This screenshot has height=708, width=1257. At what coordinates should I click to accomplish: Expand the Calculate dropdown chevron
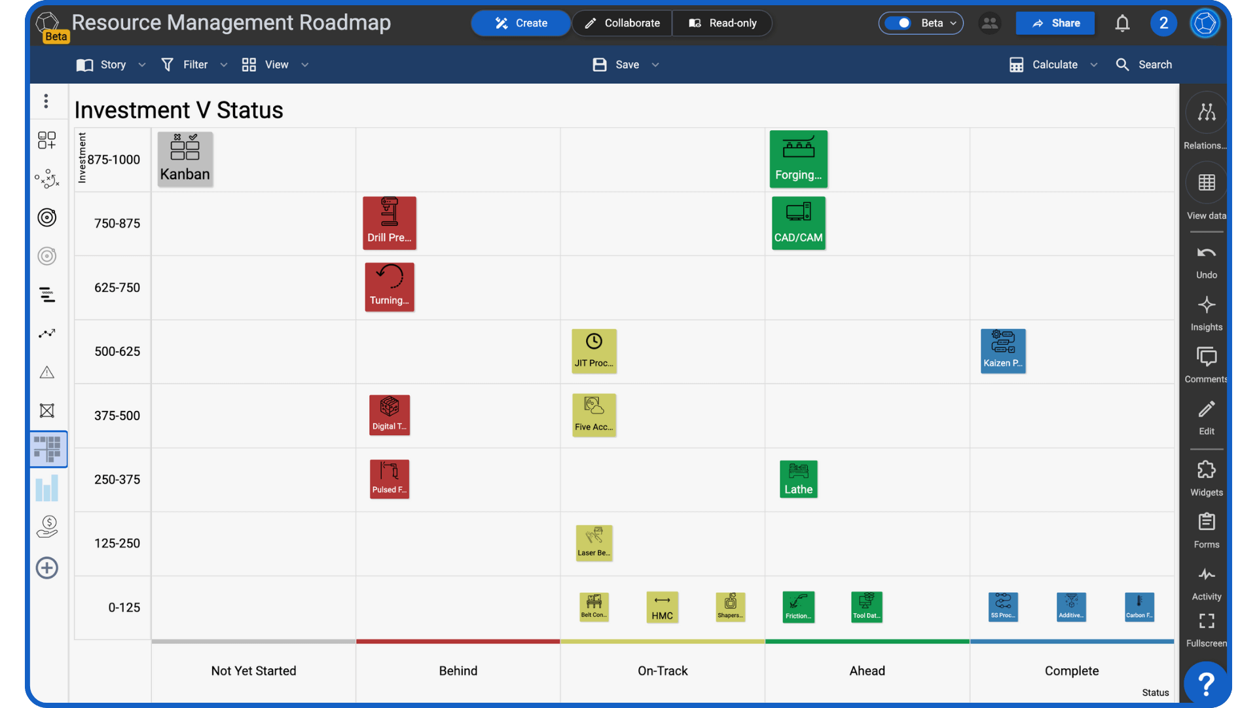point(1094,65)
